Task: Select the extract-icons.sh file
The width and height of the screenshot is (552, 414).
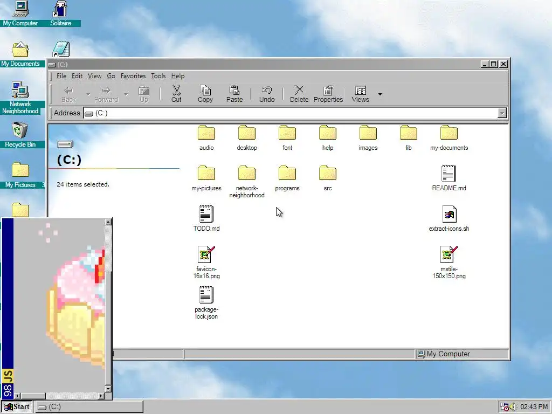Action: [x=449, y=219]
